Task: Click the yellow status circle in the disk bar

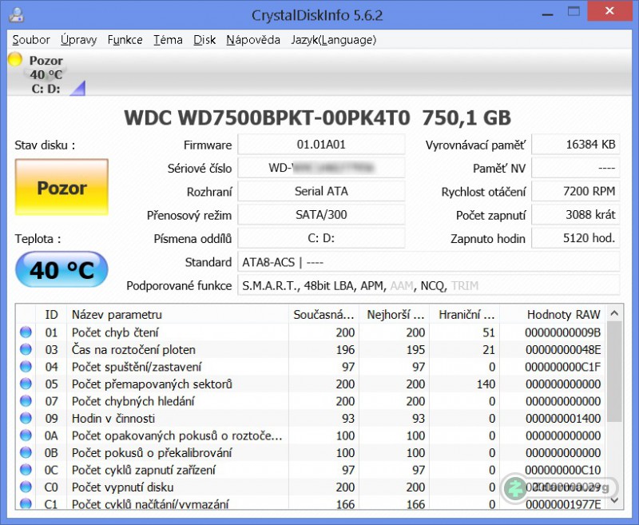Action: click(x=15, y=59)
